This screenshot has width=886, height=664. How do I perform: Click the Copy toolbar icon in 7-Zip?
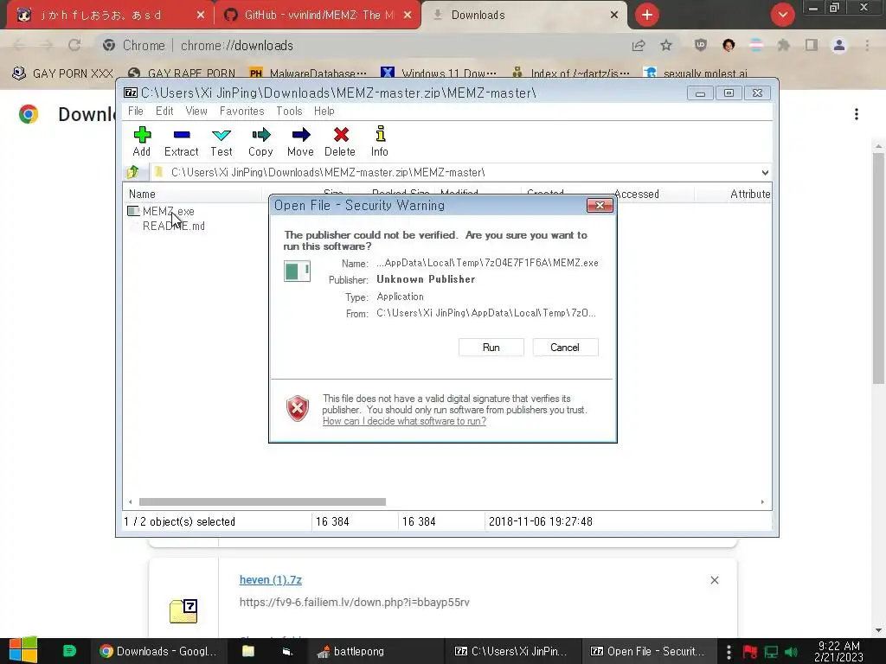click(260, 141)
